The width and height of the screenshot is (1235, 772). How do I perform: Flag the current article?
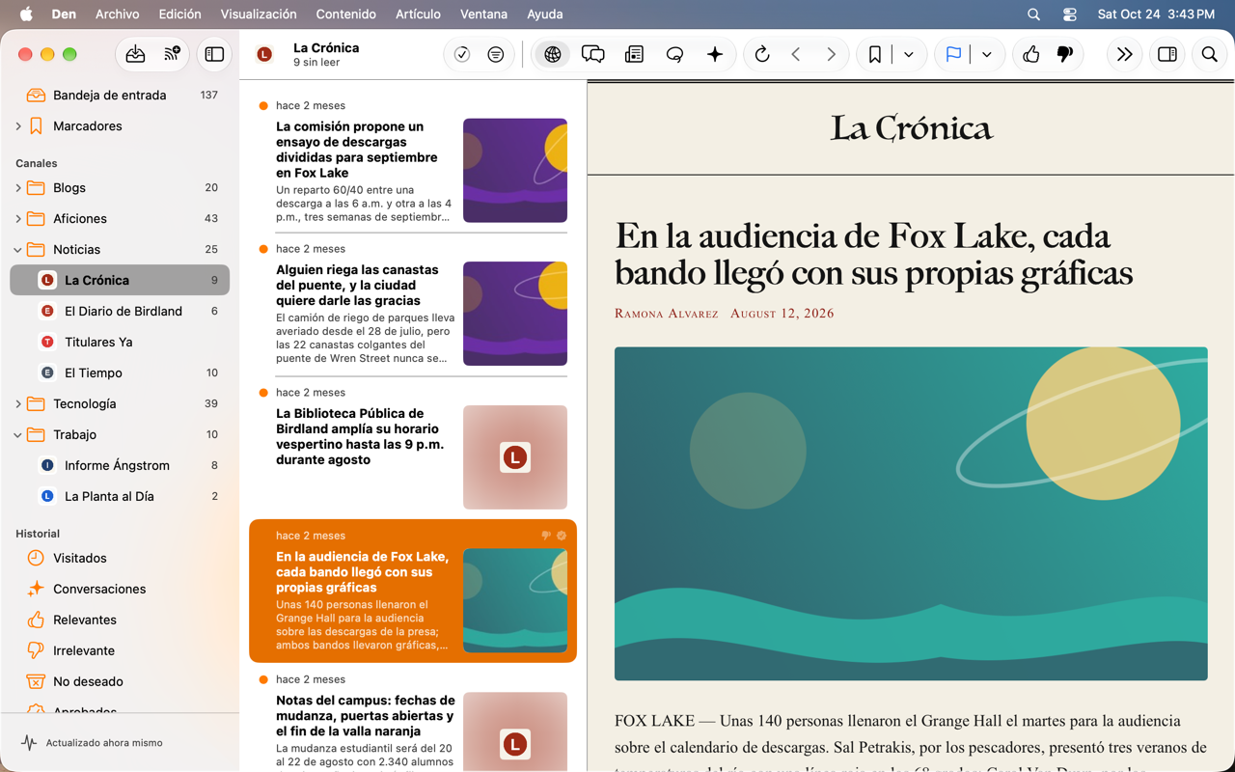953,55
